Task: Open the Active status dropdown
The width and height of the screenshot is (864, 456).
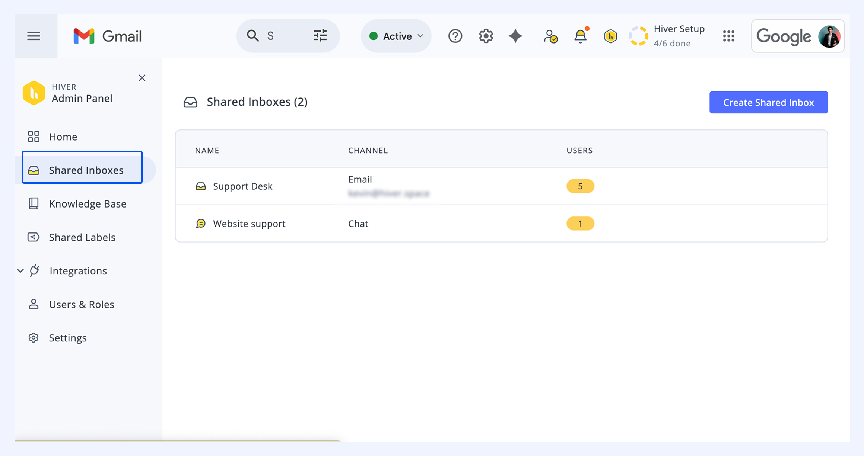Action: [396, 36]
